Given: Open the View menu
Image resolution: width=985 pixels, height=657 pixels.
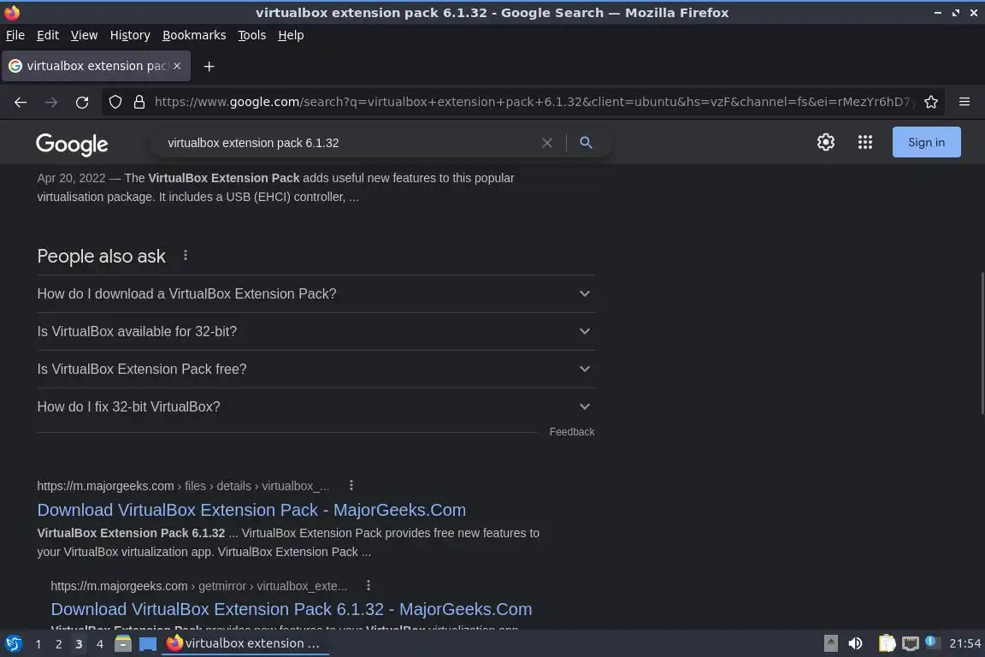Looking at the screenshot, I should (84, 35).
